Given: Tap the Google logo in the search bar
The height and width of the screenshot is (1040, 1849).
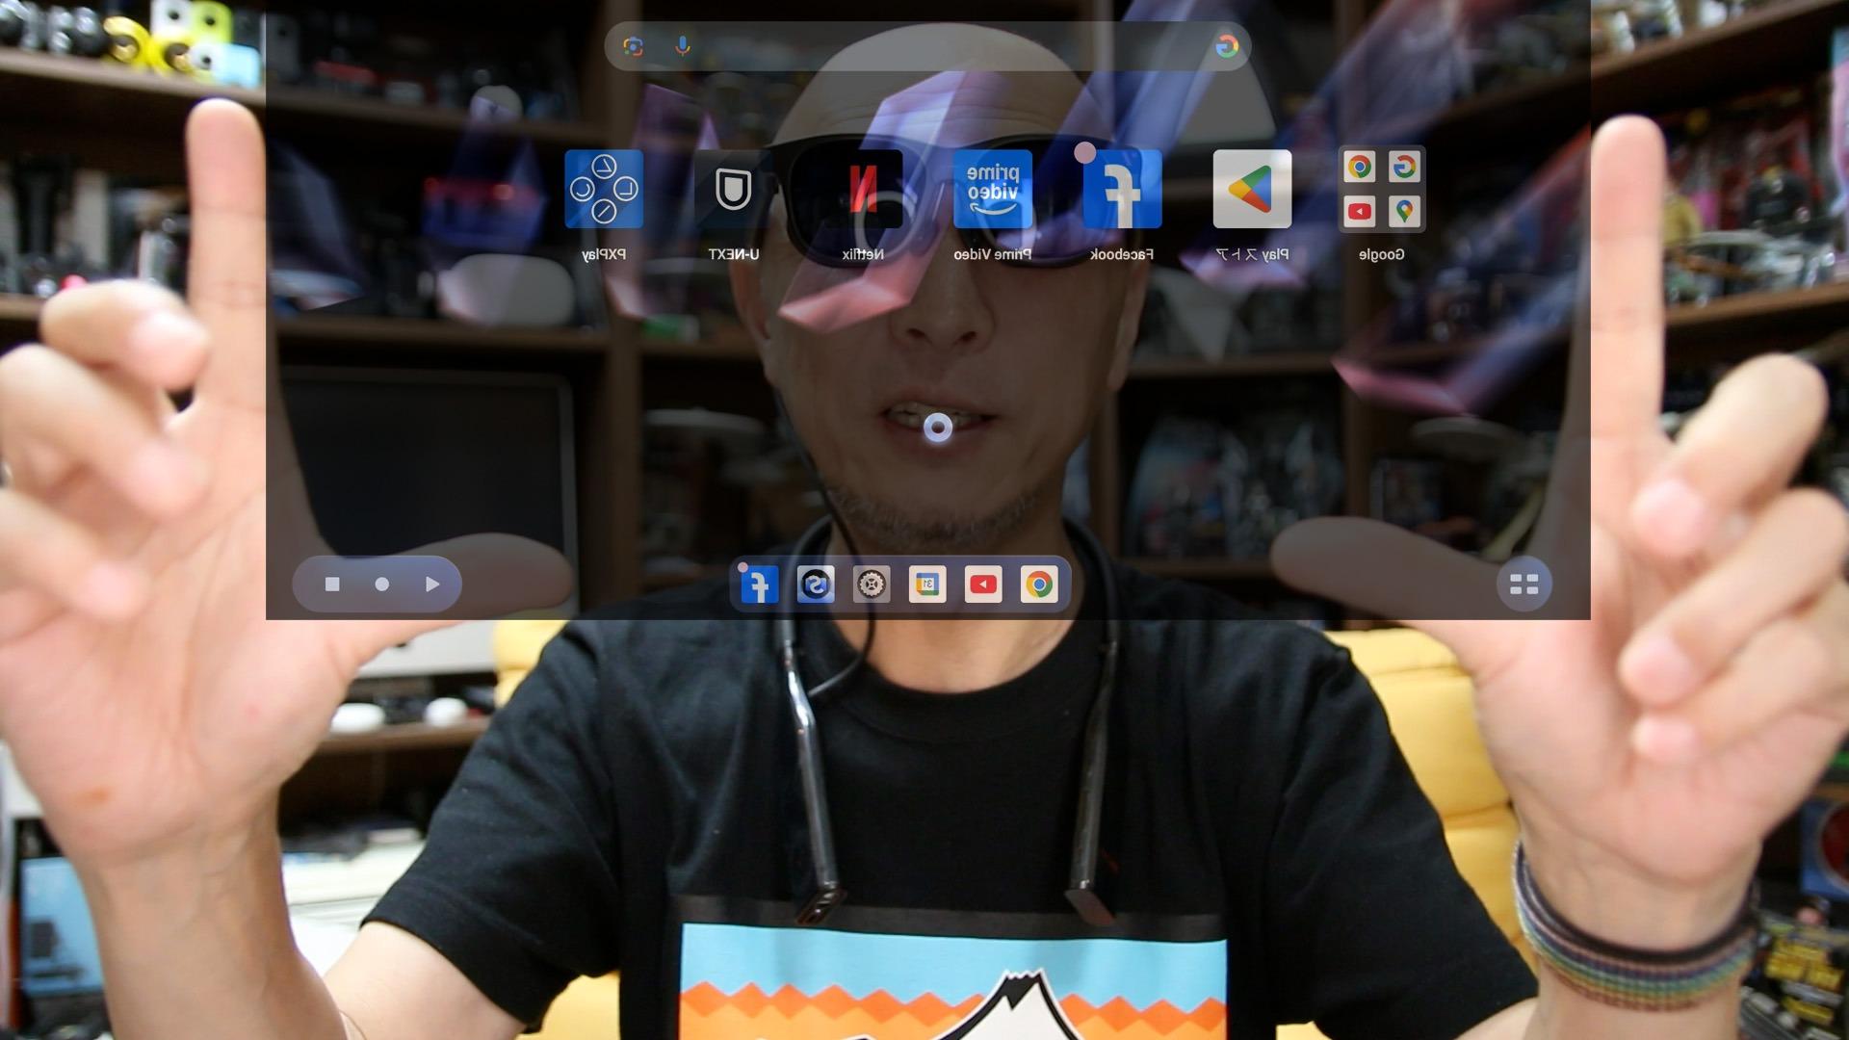Looking at the screenshot, I should [x=1226, y=46].
